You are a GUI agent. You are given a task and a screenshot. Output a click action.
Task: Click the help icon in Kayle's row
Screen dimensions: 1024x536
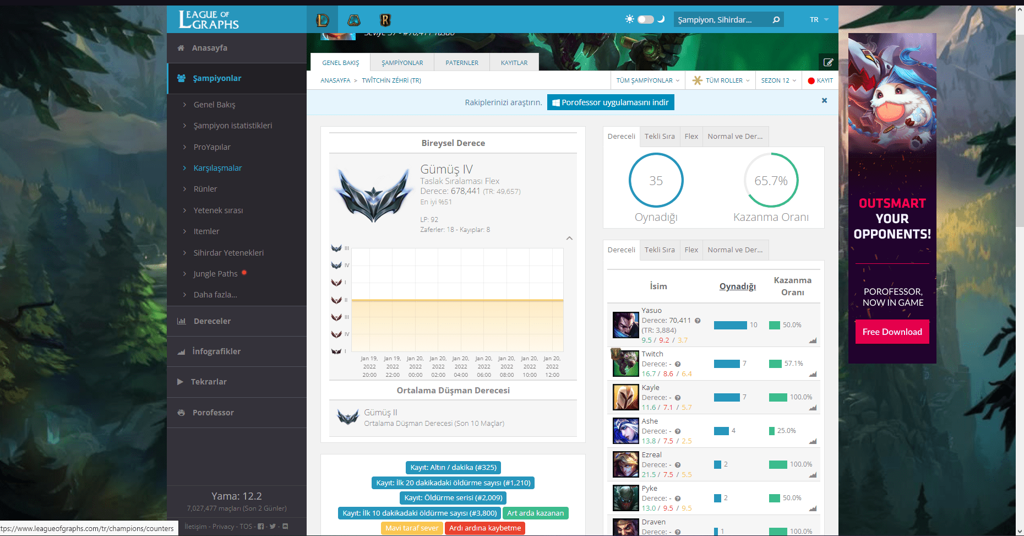click(678, 398)
